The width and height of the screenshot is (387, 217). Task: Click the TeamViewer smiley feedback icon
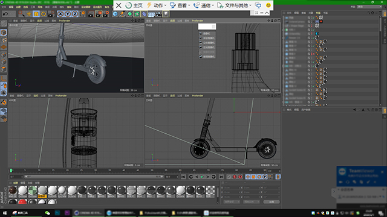click(x=268, y=5)
